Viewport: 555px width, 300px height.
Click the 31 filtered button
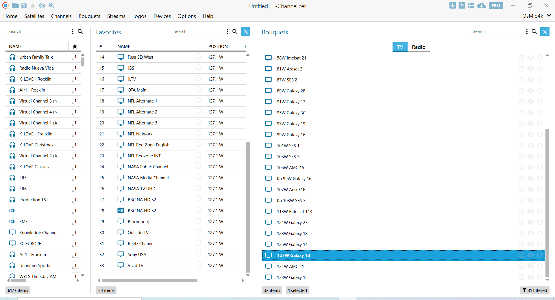pyautogui.click(x=535, y=290)
